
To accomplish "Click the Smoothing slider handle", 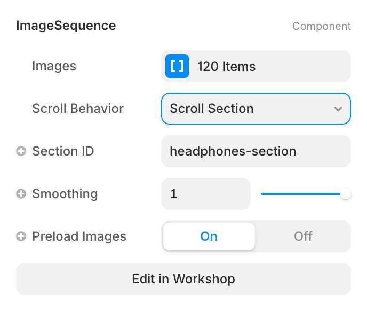I will 346,194.
